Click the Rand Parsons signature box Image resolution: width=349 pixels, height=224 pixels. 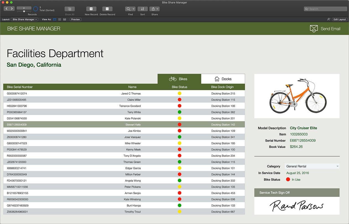[297, 206]
